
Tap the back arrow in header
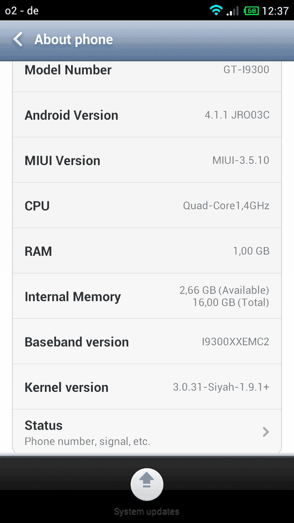[x=18, y=39]
